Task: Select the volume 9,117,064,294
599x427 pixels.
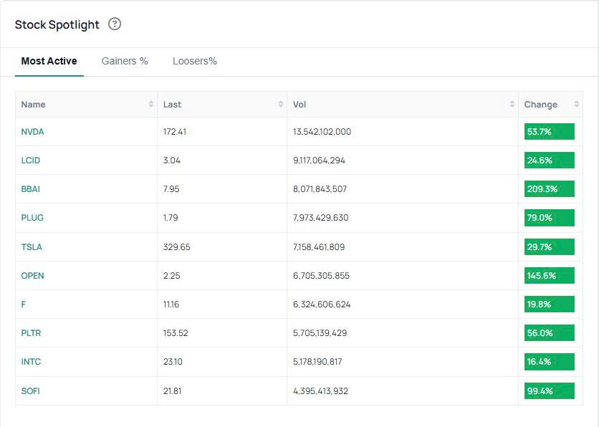Action: (319, 160)
